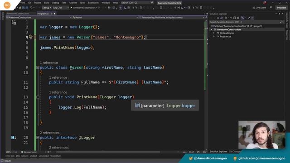Click the 'logger' variable on line 2
This screenshot has width=290, height=163.
coord(56,27)
